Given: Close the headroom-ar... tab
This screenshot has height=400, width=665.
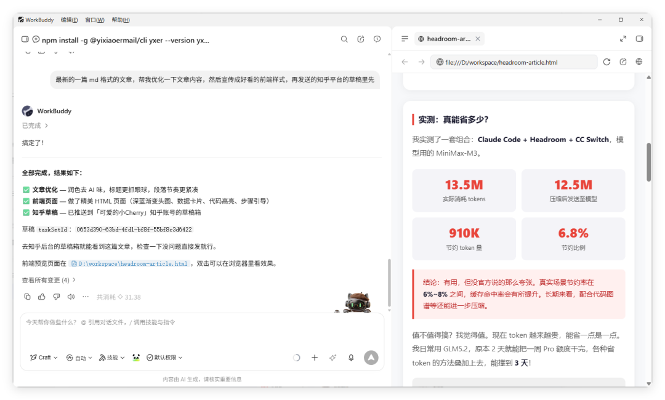Looking at the screenshot, I should [x=478, y=39].
